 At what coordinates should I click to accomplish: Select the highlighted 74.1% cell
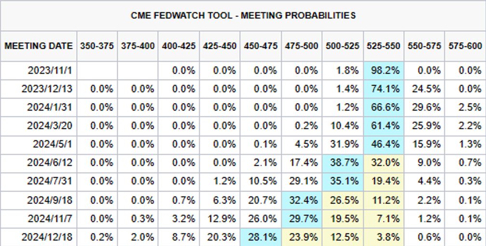click(x=384, y=89)
